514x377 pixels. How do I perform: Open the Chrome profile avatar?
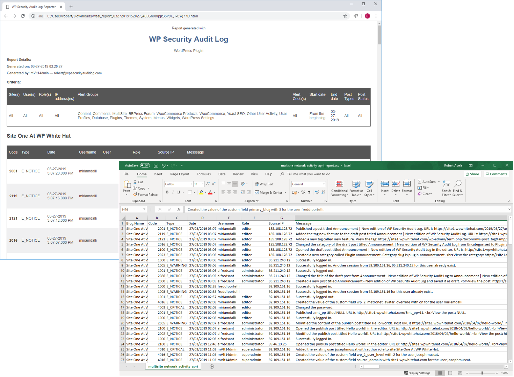pyautogui.click(x=367, y=16)
